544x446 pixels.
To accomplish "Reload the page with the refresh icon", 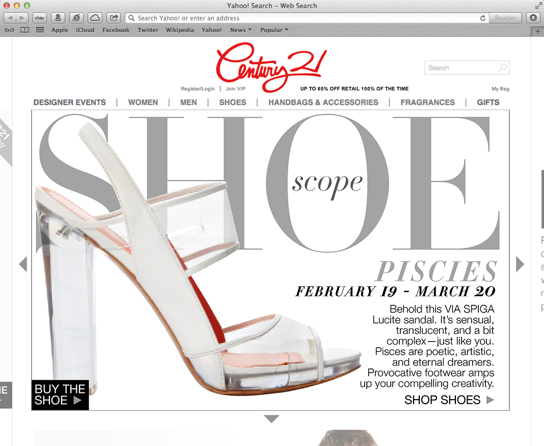I will tap(482, 18).
